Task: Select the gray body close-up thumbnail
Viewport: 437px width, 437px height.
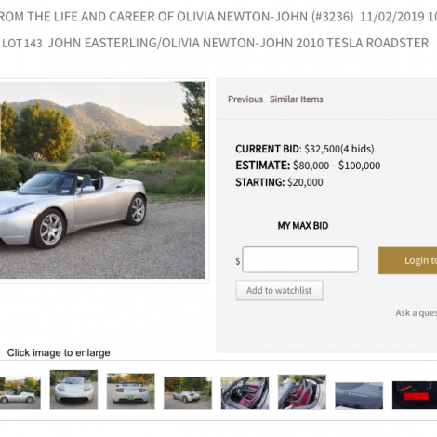Action: coord(359,396)
